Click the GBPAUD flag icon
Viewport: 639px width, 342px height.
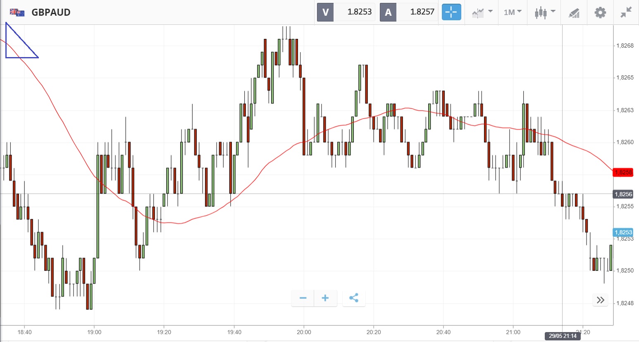(x=17, y=12)
